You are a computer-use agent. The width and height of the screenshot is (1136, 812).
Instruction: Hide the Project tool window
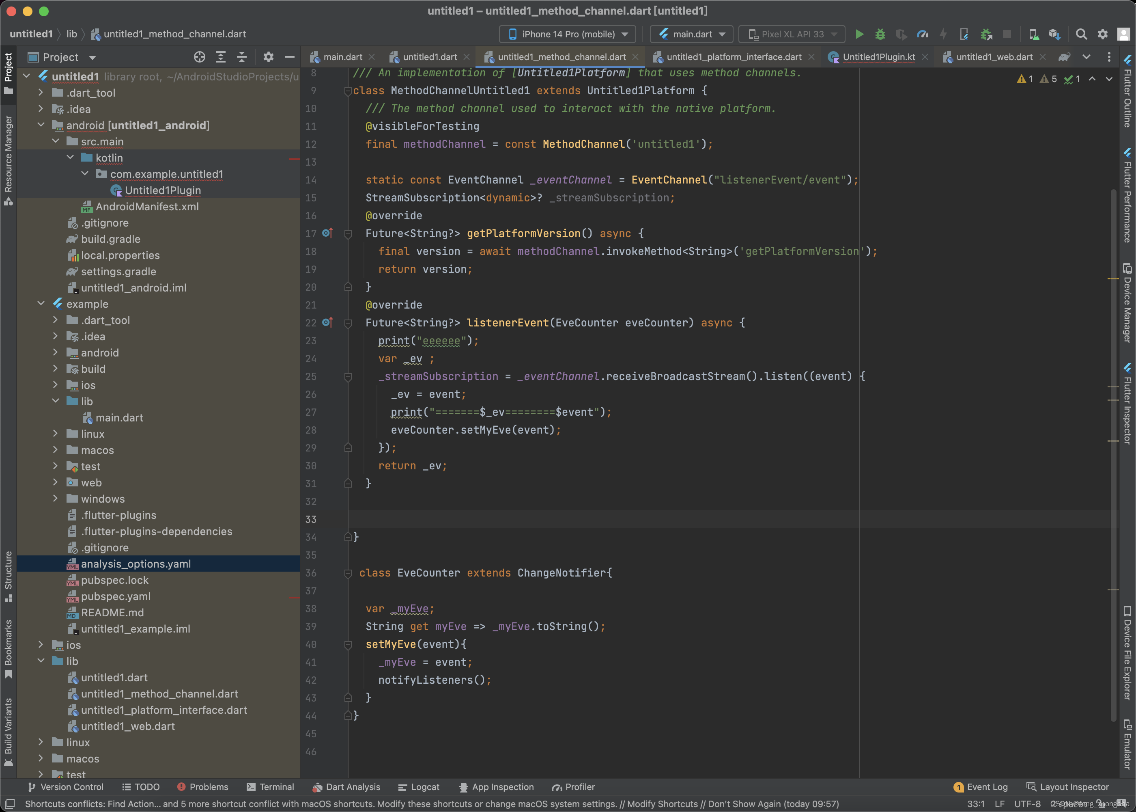click(x=289, y=57)
